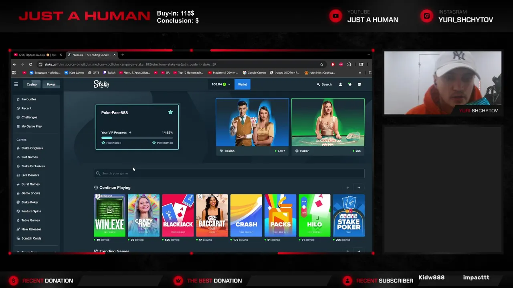Go back in the browser
Image resolution: width=513 pixels, height=288 pixels.
tap(14, 64)
